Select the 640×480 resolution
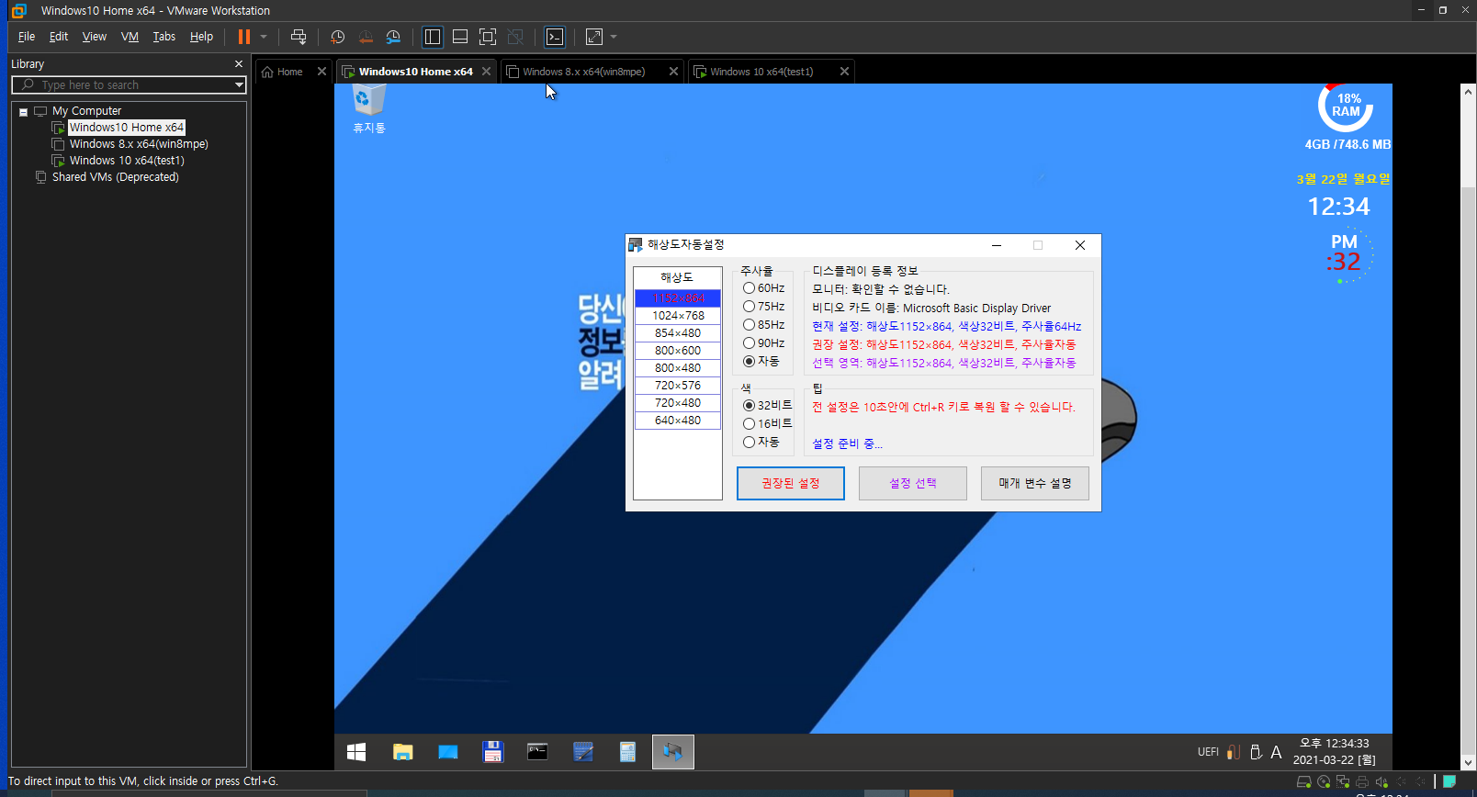This screenshot has height=797, width=1477. click(678, 421)
